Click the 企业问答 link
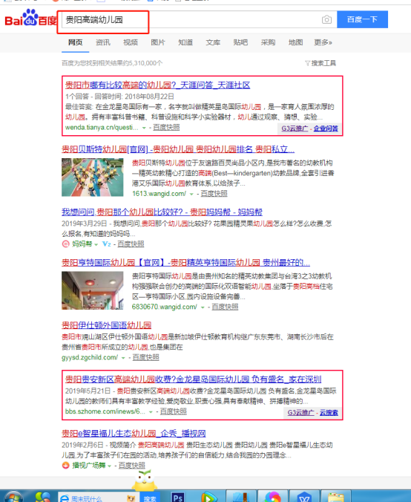This screenshot has width=411, height=502. tap(326, 128)
